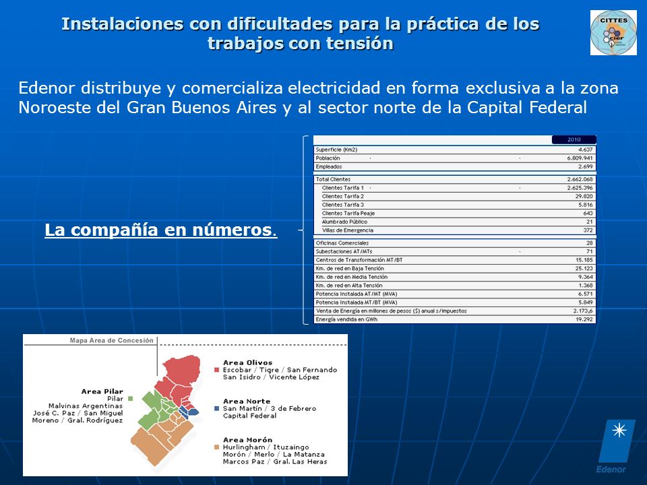Click the 'Clientes Tarifa Peaje' row label
This screenshot has width=647, height=485.
pyautogui.click(x=348, y=214)
